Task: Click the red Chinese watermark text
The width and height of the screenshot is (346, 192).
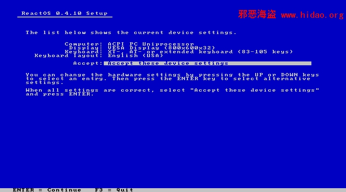Action: pyautogui.click(x=257, y=14)
